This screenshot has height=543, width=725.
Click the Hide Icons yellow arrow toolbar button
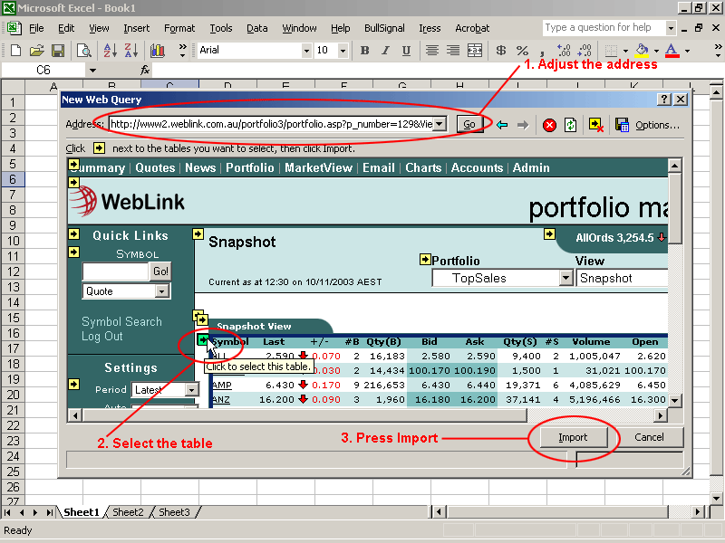(595, 125)
